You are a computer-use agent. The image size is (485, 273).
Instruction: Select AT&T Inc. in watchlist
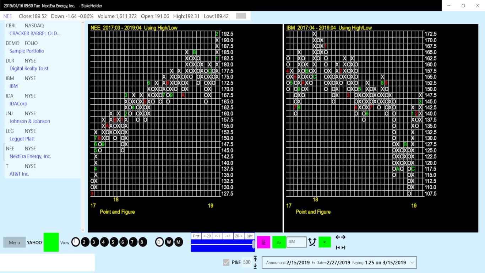(19, 174)
